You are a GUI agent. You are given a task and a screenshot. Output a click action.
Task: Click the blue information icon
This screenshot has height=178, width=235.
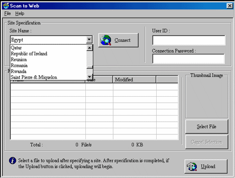13,161
